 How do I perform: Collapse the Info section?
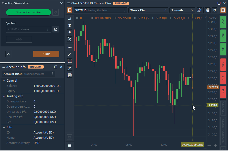pos(4,127)
